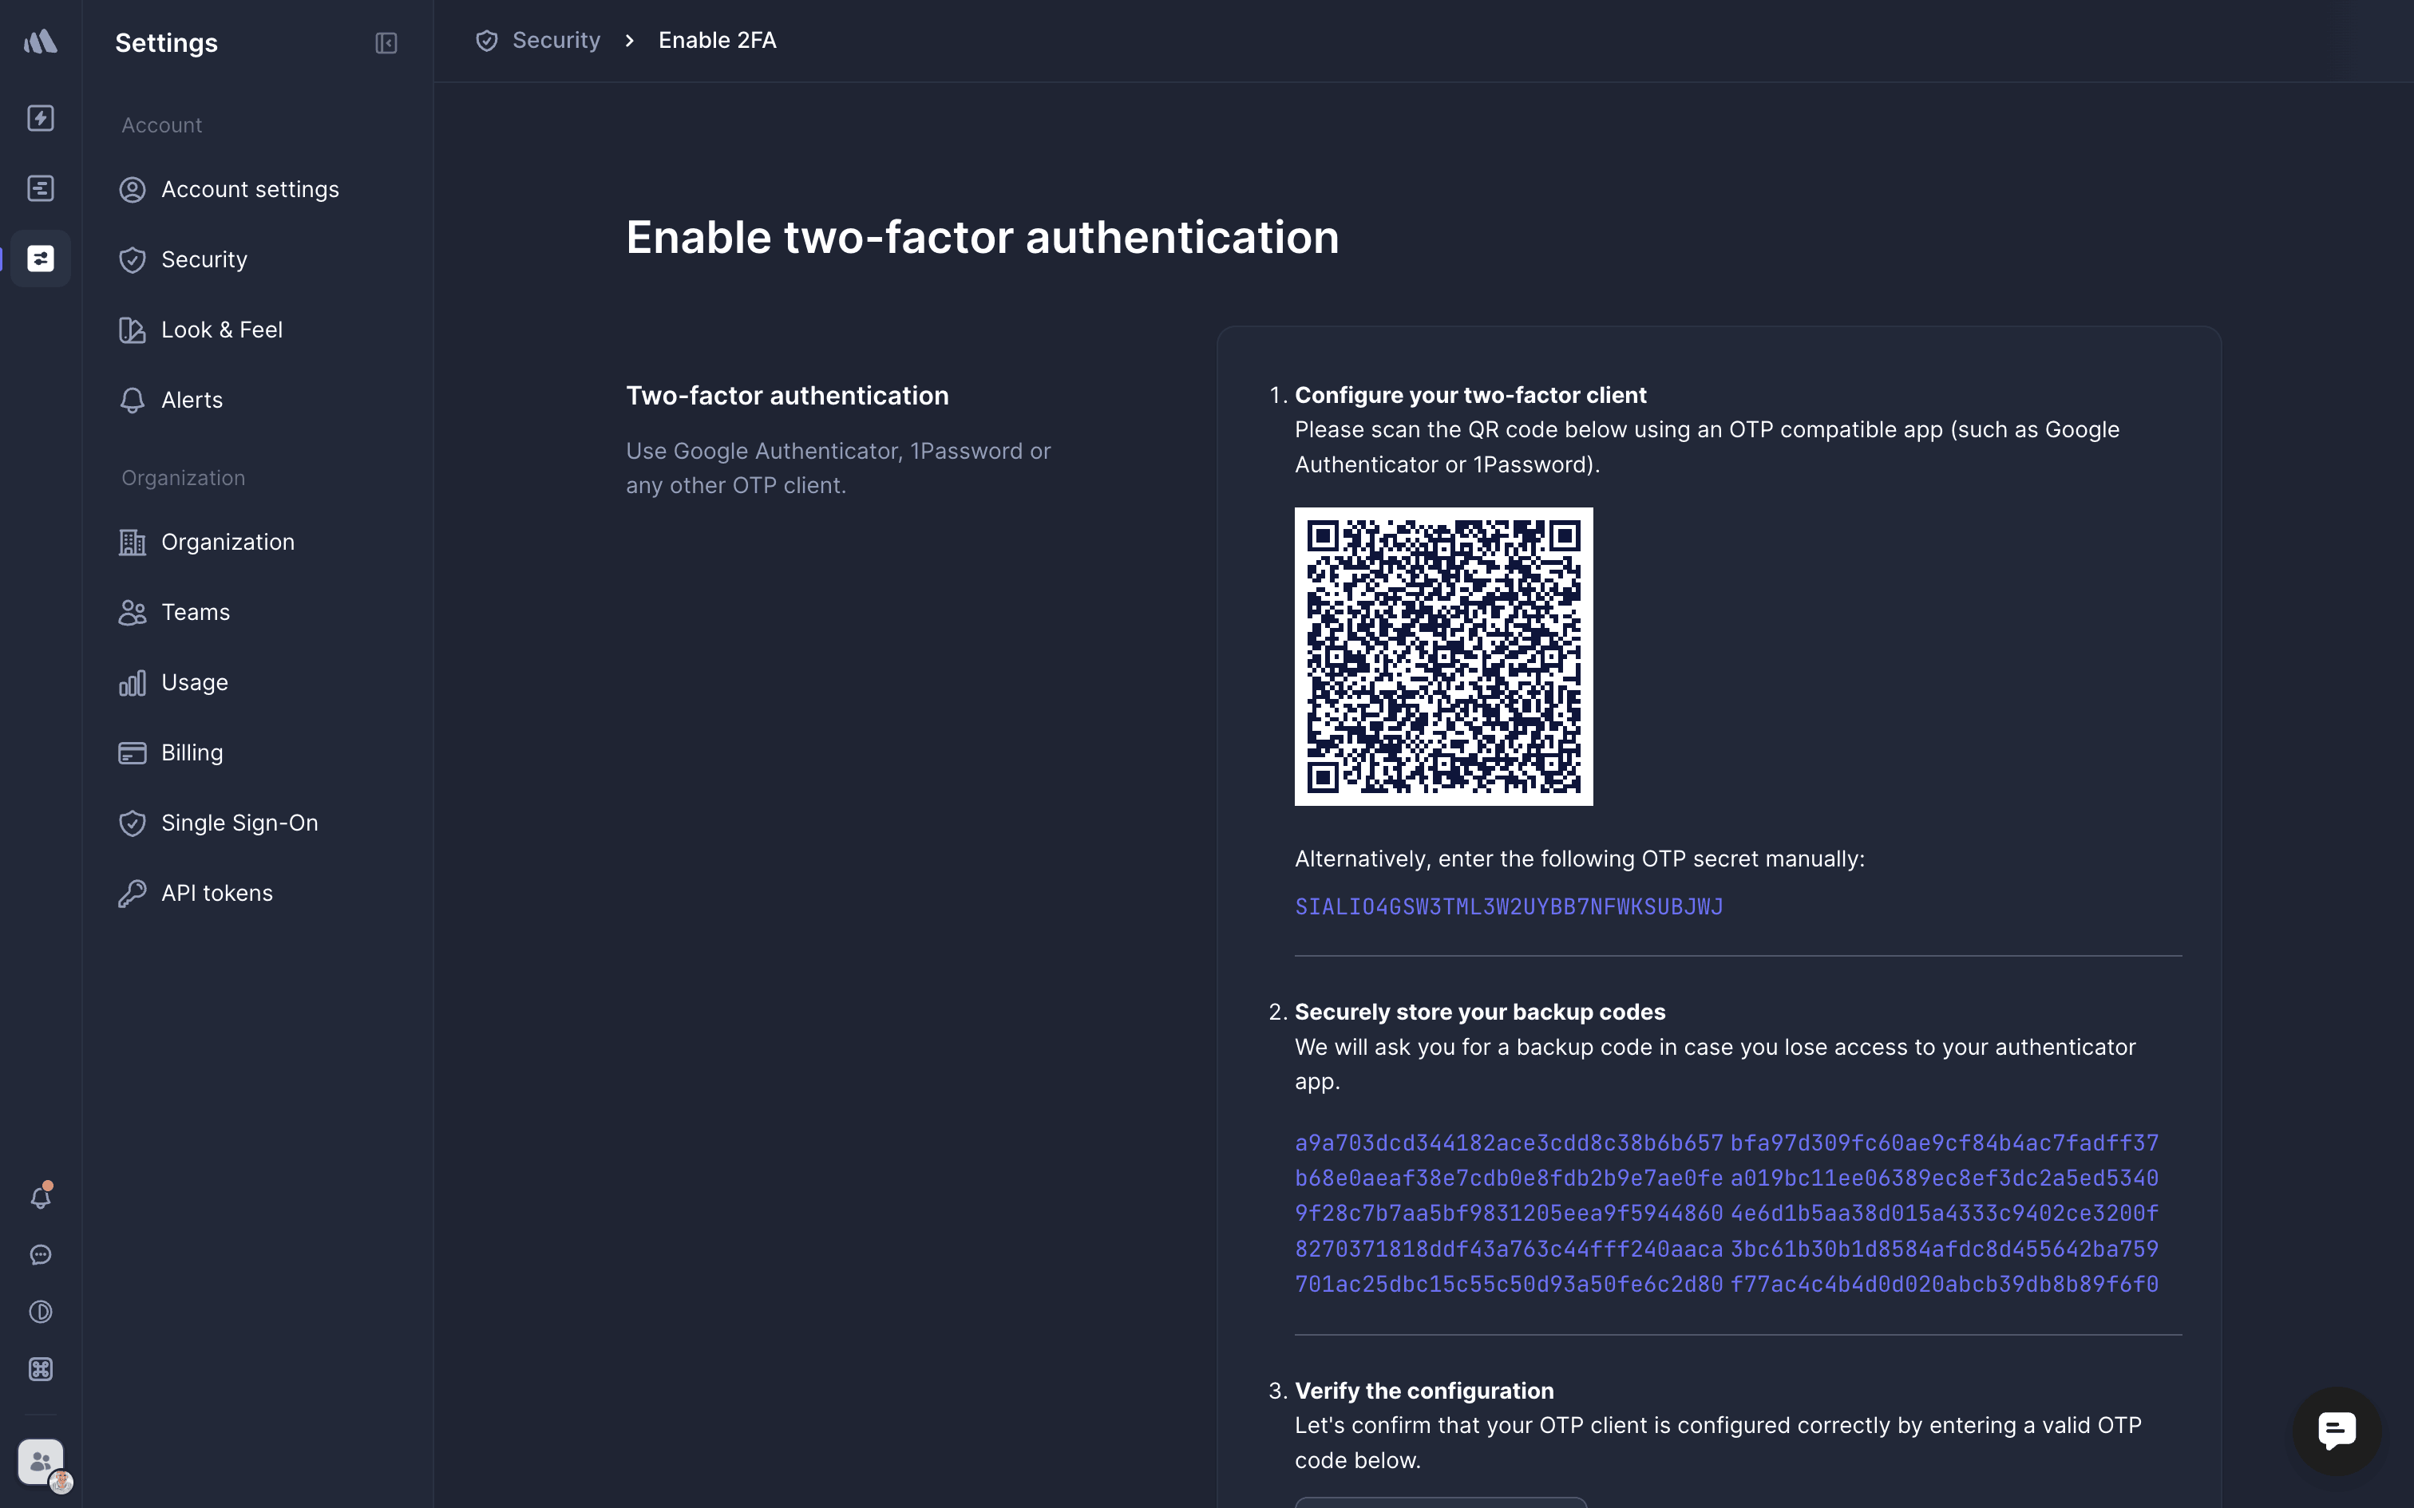Select the 2FA QR code image
Viewport: 2414px width, 1508px height.
tap(1443, 656)
